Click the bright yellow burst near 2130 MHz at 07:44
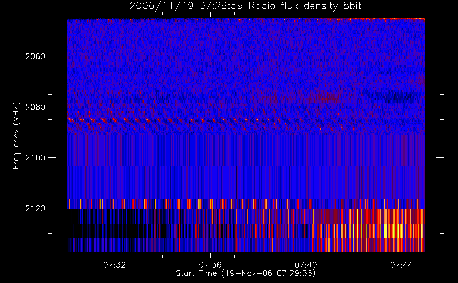Screen dimensions: 458x283 coord(399,231)
